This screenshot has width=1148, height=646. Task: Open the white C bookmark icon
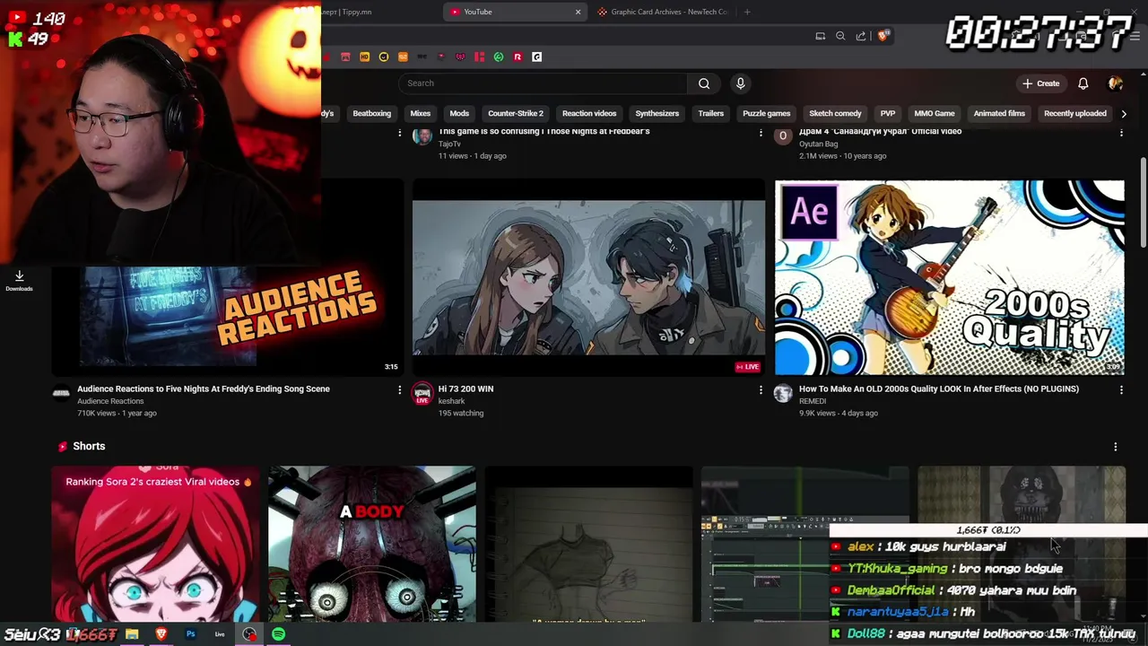coord(536,57)
